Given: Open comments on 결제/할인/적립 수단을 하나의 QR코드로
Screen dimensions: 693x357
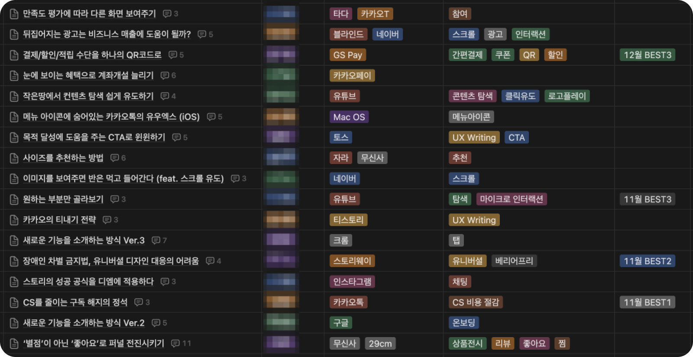Looking at the screenshot, I should 176,55.
